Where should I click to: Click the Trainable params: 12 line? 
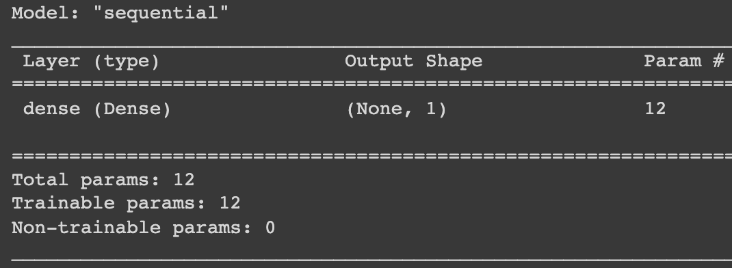(126, 204)
